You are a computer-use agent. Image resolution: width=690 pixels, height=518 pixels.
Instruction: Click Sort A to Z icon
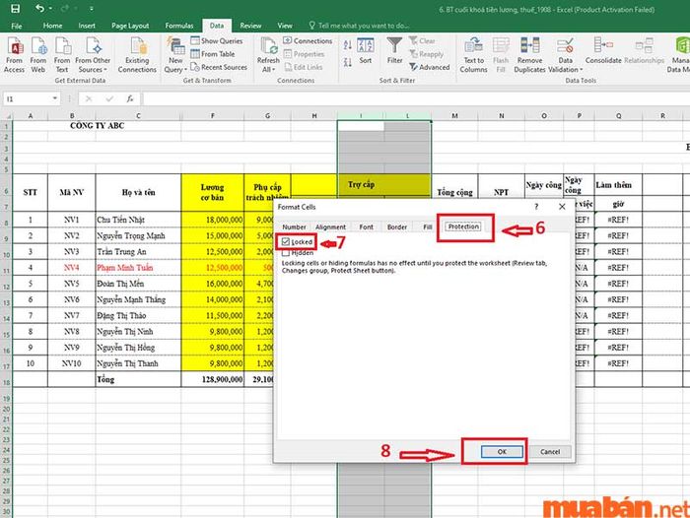348,45
